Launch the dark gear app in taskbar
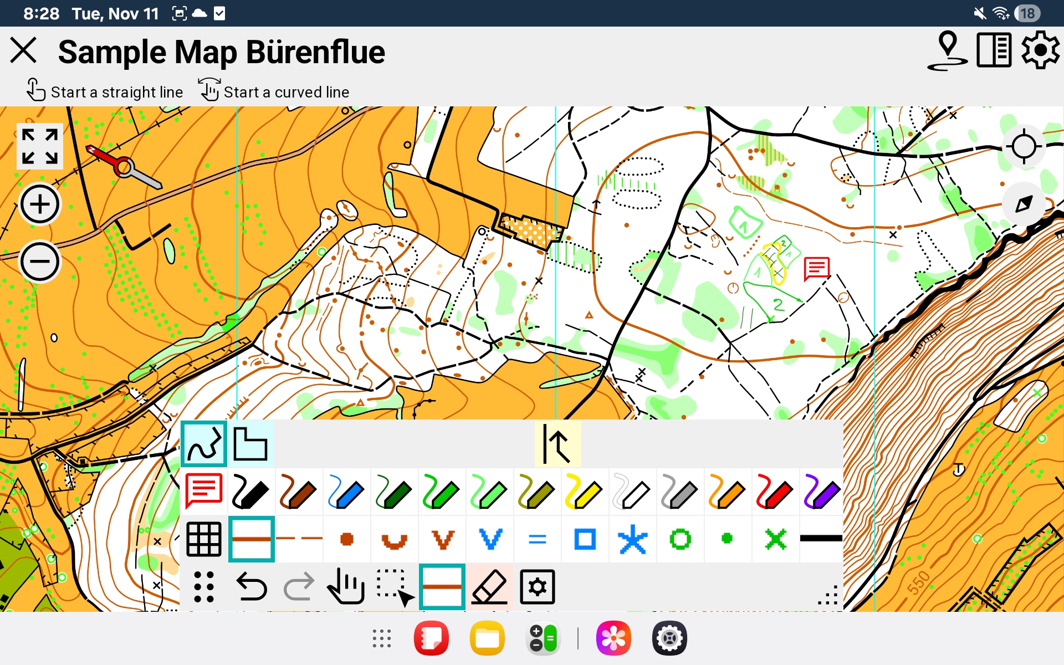The image size is (1064, 665). [669, 638]
